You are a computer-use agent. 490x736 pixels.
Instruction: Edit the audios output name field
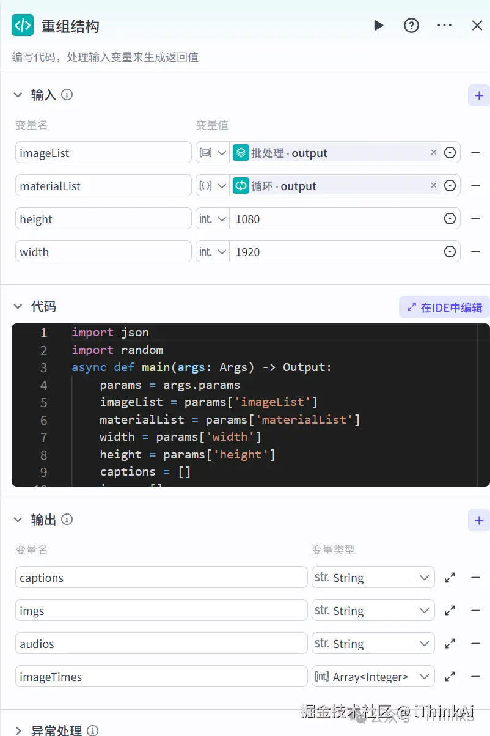pos(161,644)
